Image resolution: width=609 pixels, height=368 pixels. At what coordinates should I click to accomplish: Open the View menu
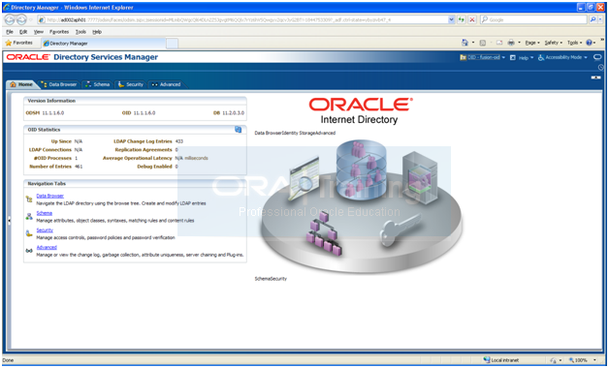coord(39,32)
